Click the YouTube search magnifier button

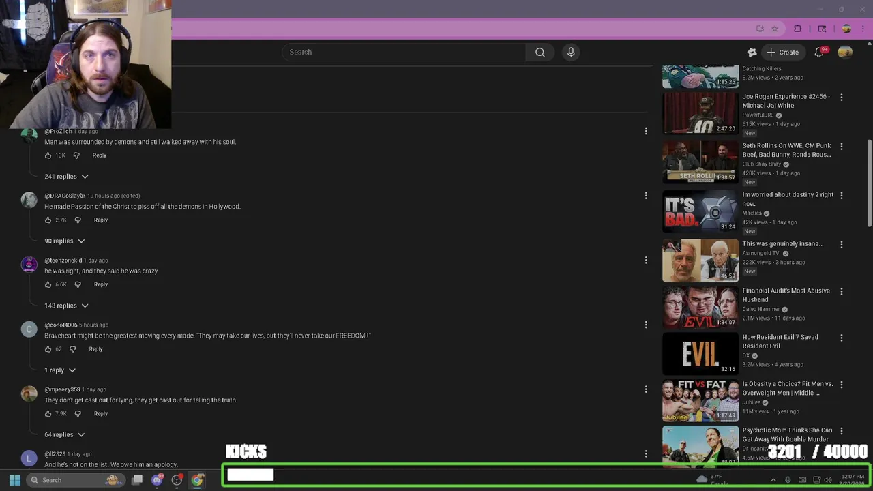coord(539,52)
